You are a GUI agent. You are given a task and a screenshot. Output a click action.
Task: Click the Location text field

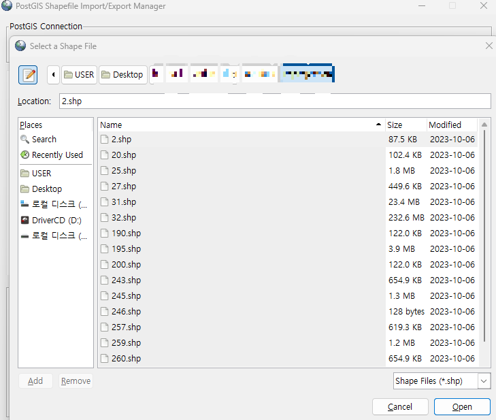click(275, 101)
